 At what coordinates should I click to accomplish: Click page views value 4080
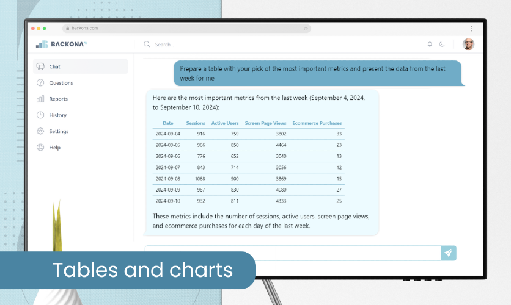pos(281,190)
